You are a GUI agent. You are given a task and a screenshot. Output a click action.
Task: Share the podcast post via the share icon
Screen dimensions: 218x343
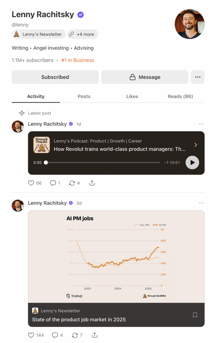(x=92, y=183)
